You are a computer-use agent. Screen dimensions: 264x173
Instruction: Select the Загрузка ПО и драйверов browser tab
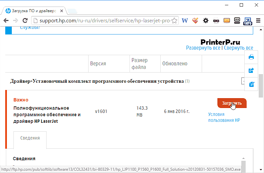[x=34, y=11]
